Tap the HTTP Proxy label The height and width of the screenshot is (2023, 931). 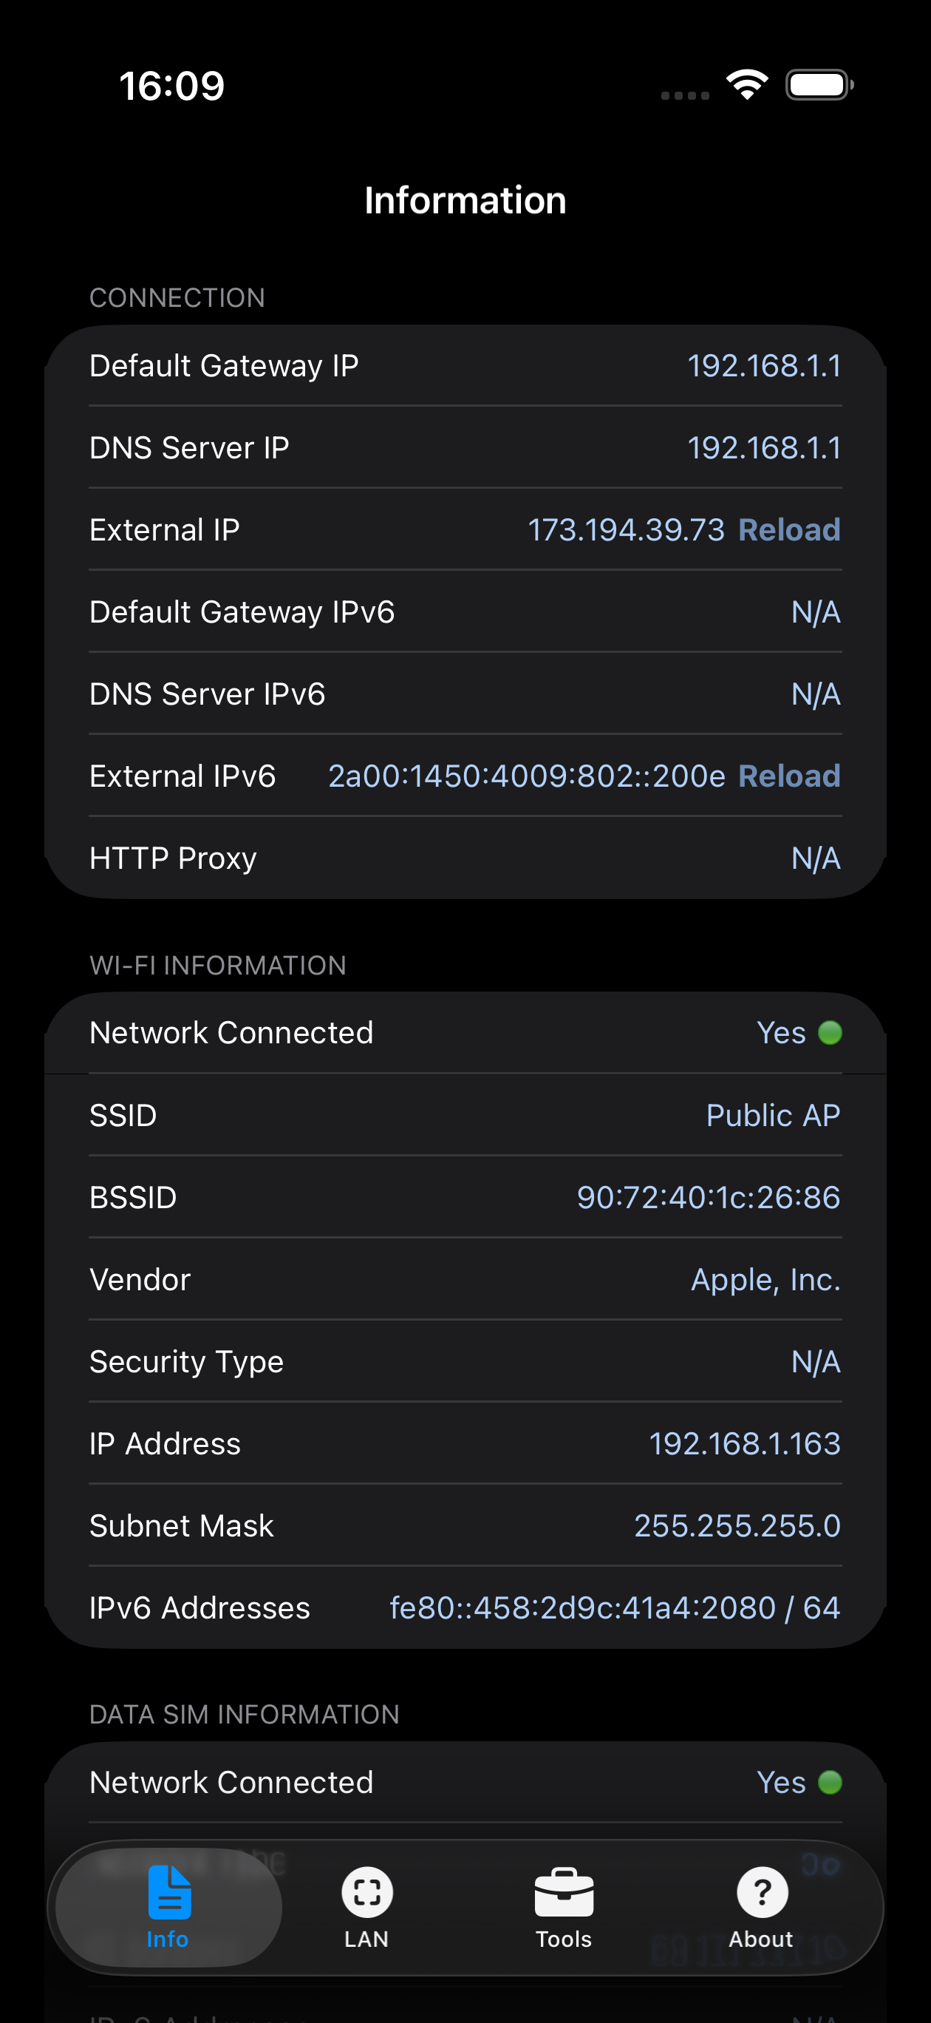(173, 858)
